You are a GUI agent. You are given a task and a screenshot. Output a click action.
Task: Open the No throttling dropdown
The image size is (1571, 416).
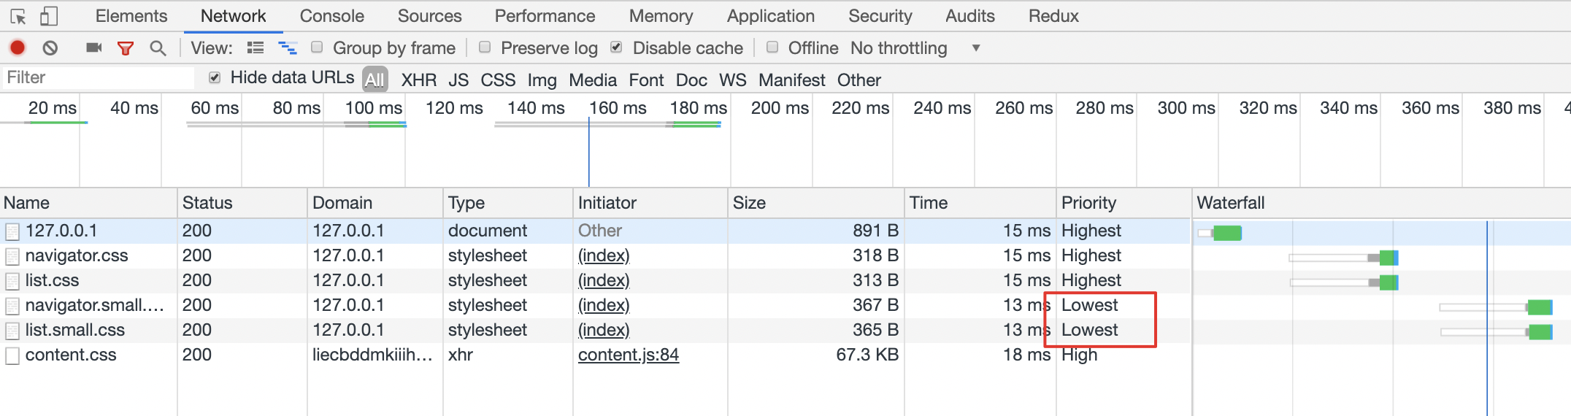915,48
